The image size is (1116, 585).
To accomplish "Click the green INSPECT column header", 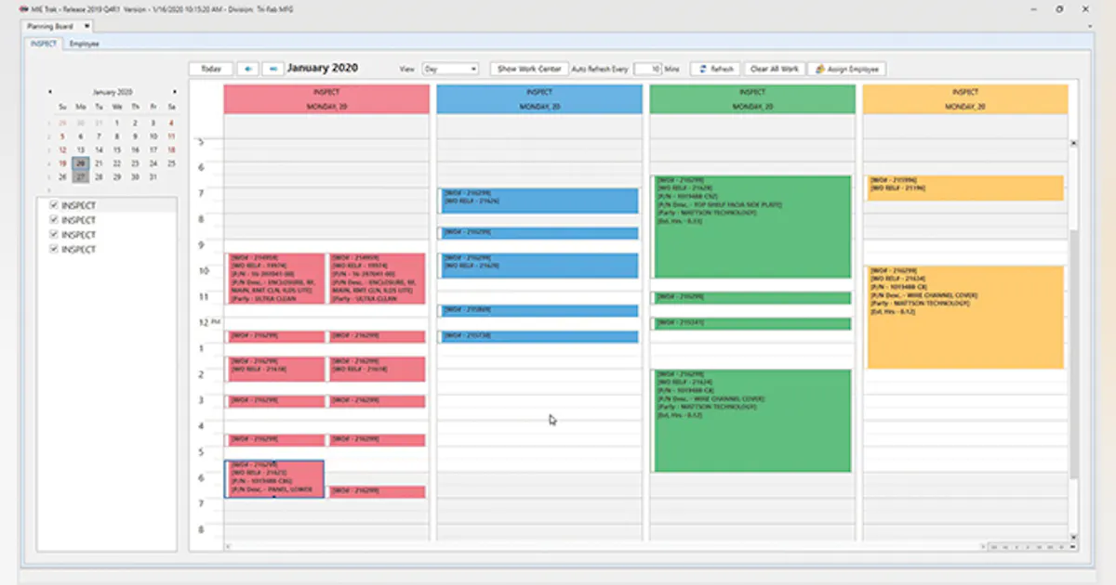I will 752,99.
